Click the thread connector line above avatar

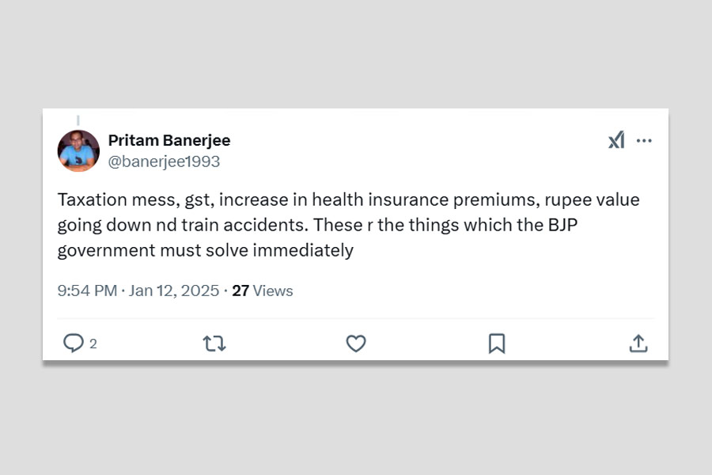click(x=78, y=120)
